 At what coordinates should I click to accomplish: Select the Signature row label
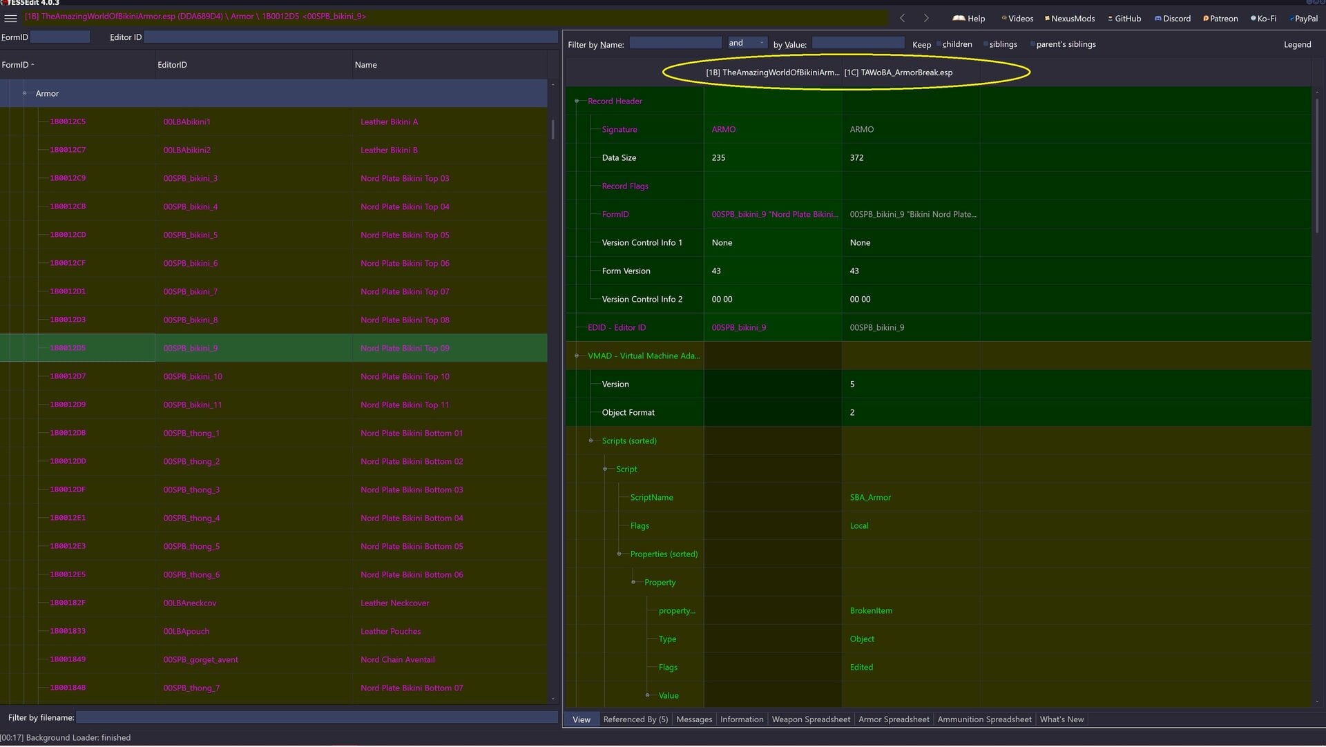tap(619, 130)
